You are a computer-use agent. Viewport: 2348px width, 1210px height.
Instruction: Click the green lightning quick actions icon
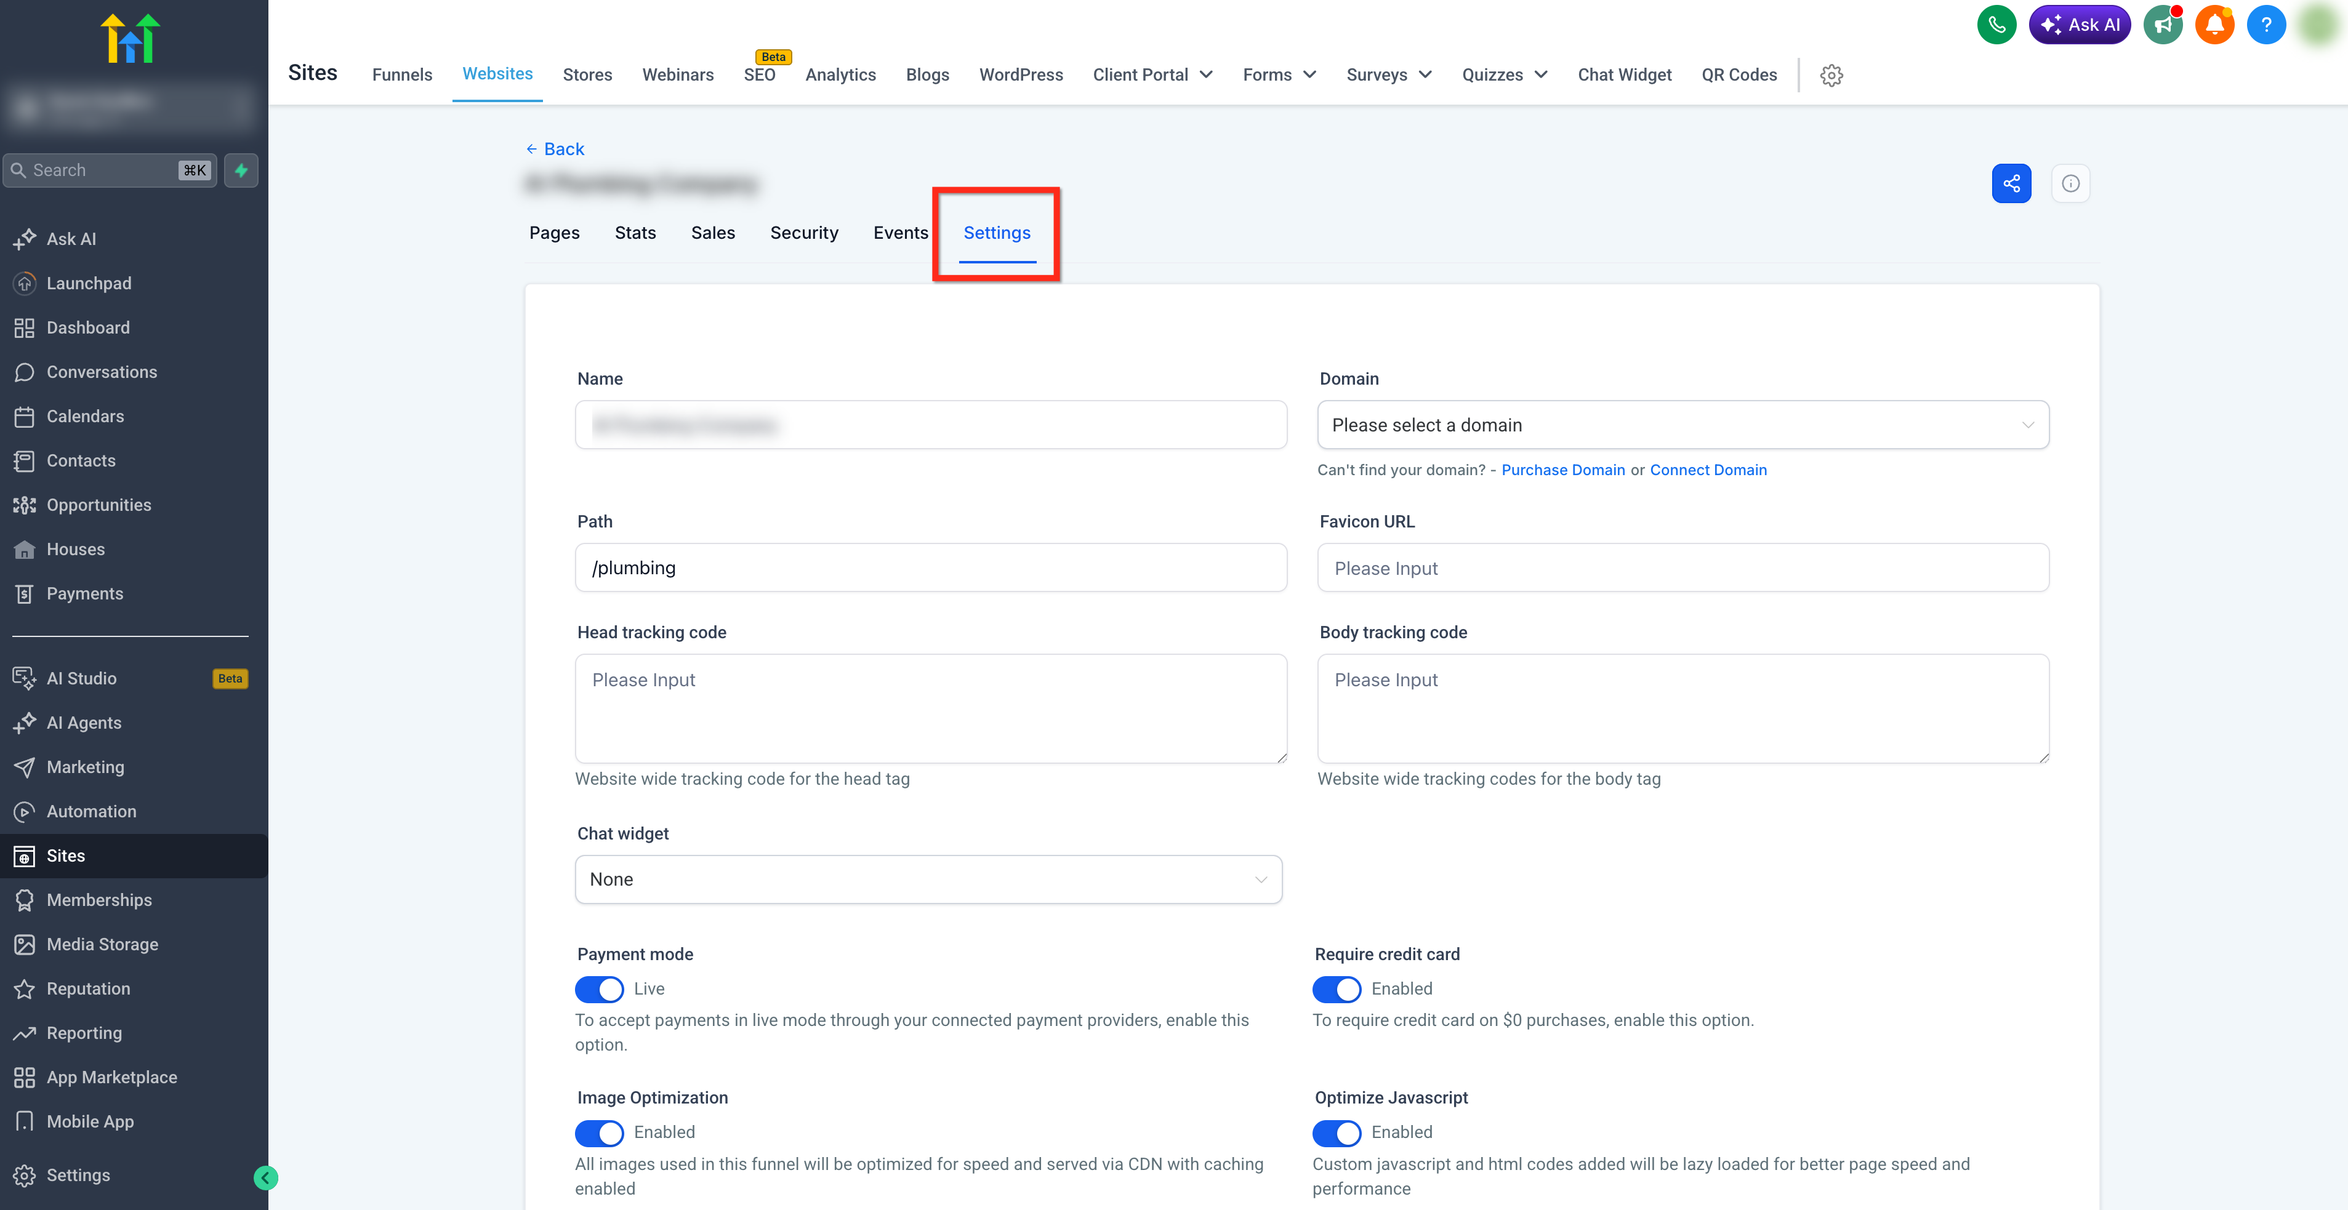coord(241,170)
